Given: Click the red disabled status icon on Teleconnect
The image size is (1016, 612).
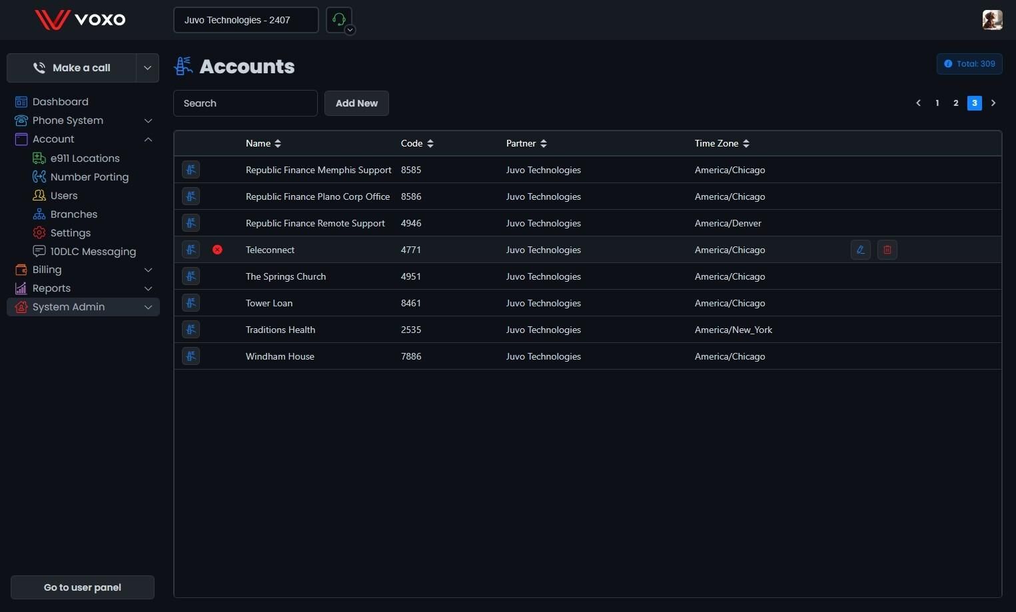Looking at the screenshot, I should pyautogui.click(x=217, y=250).
